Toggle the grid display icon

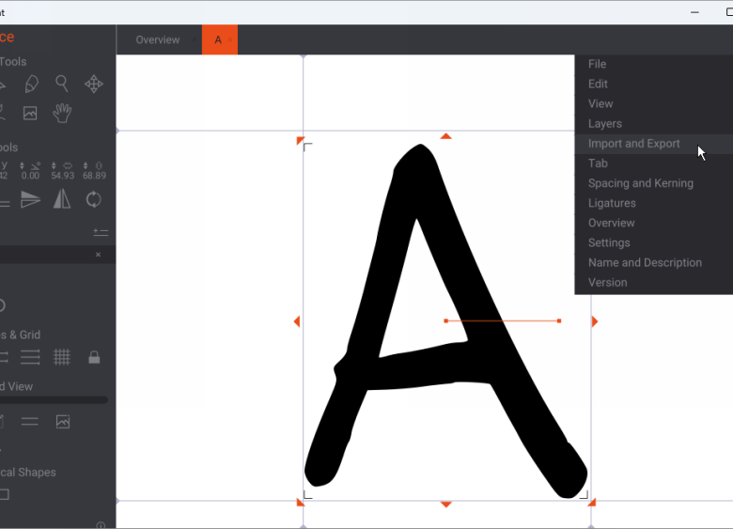tap(62, 357)
